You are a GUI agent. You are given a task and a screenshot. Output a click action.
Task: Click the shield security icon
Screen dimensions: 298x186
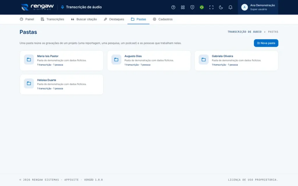(192, 7)
